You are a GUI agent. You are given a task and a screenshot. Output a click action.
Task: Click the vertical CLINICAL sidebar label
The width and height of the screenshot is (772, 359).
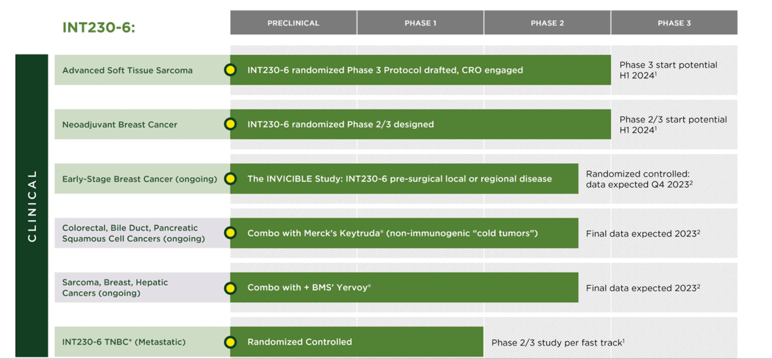pyautogui.click(x=32, y=206)
